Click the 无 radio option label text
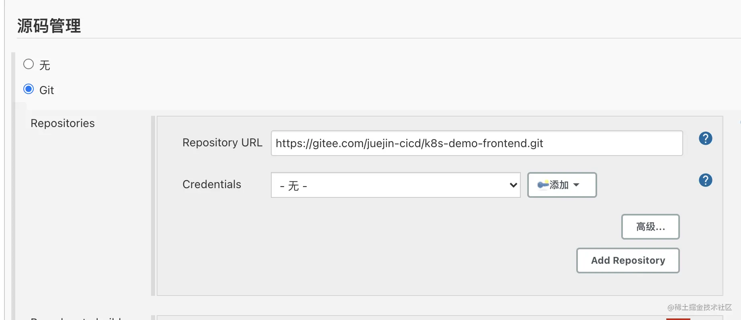 point(45,66)
